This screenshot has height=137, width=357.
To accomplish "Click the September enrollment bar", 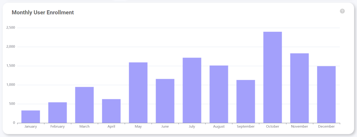I will (246, 101).
